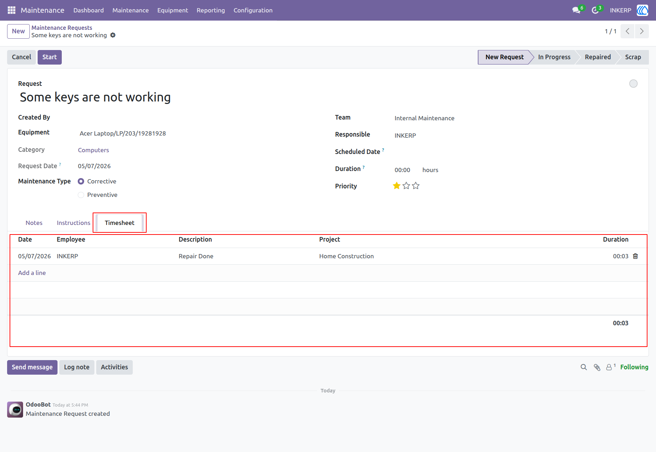Click the paperclip attachments icon
Viewport: 656px width, 452px height.
[x=597, y=367]
